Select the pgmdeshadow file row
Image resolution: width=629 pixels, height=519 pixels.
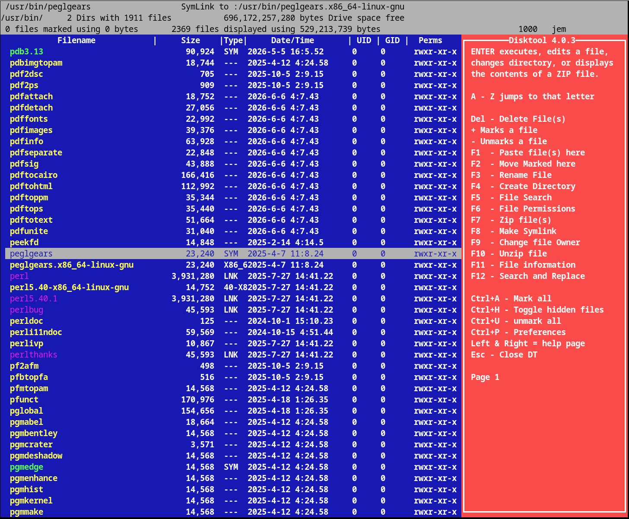click(x=233, y=456)
